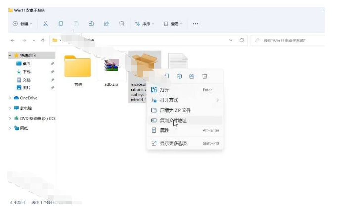Open recent locations chevron dropdown
This screenshot has height=207, width=356.
(34, 40)
